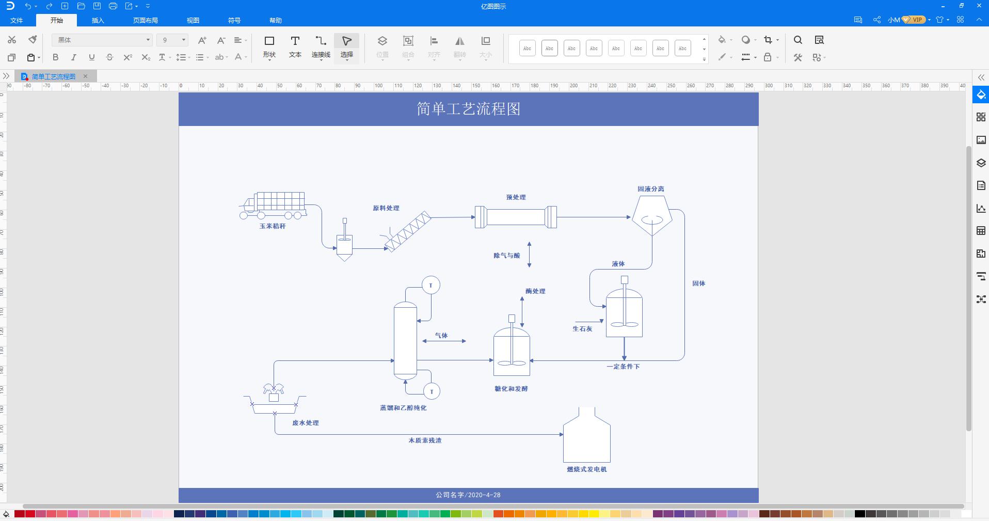Image resolution: width=989 pixels, height=521 pixels.
Task: Activate the 文本 (Text) tool
Action: tap(295, 46)
